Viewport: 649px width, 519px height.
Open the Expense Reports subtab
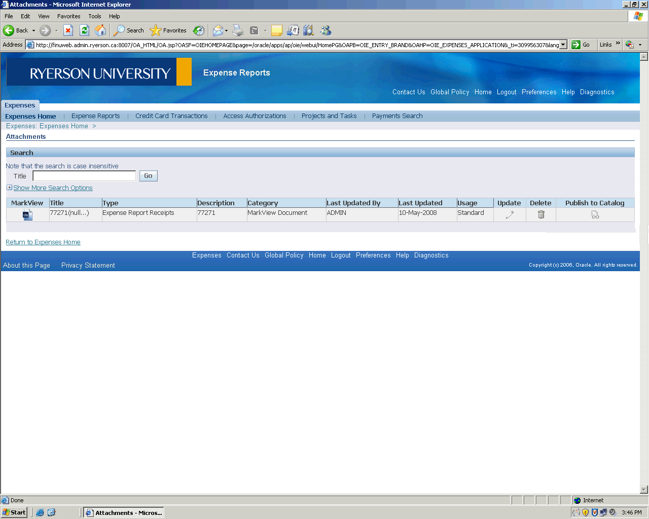[95, 116]
